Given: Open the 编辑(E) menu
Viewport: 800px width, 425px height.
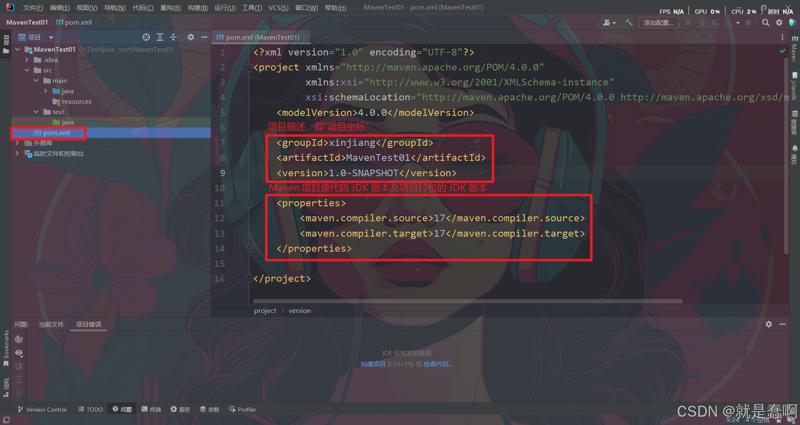Looking at the screenshot, I should 60,7.
